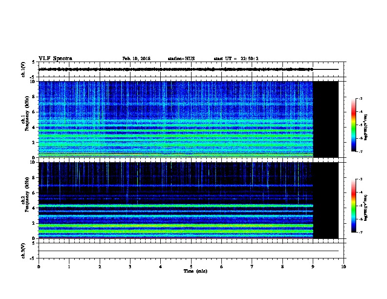387x299 pixels.
Task: Click the "-3" label on ch.1 color bar
Action: click(361, 98)
